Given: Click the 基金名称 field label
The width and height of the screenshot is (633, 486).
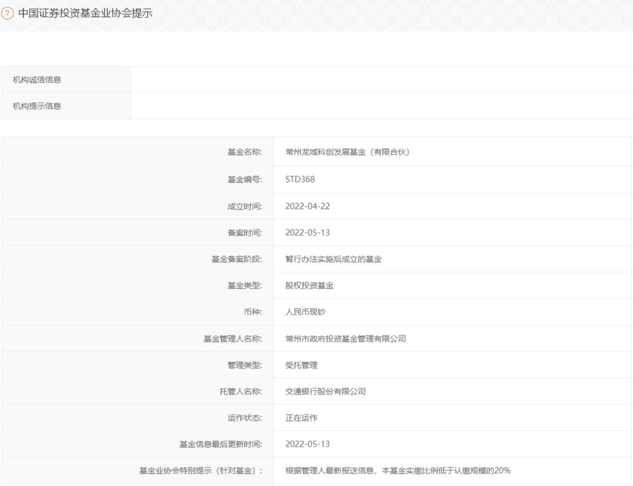Looking at the screenshot, I should coord(244,152).
